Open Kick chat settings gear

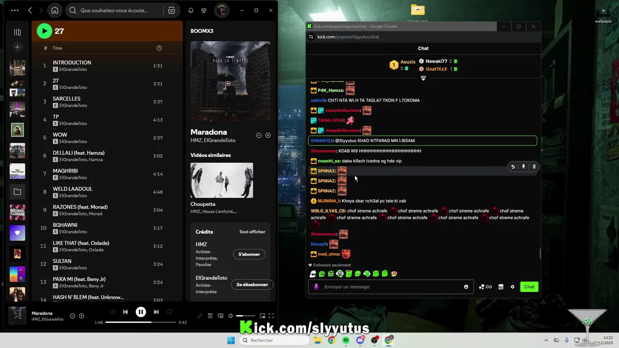pos(513,287)
